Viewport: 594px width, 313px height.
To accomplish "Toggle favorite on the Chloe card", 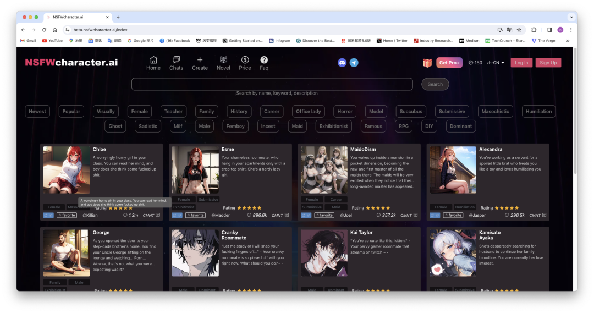I will point(67,215).
